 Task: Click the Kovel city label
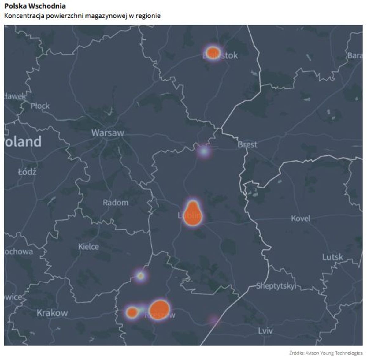pos(300,218)
